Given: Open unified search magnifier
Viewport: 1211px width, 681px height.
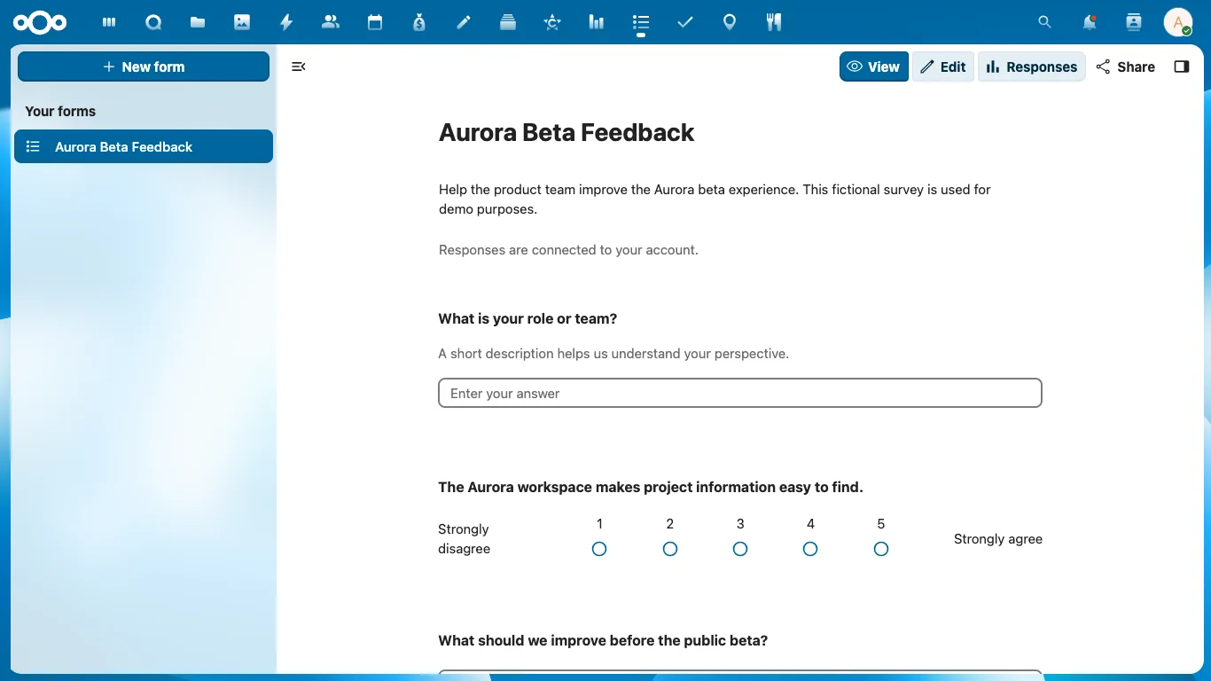Looking at the screenshot, I should (1045, 22).
